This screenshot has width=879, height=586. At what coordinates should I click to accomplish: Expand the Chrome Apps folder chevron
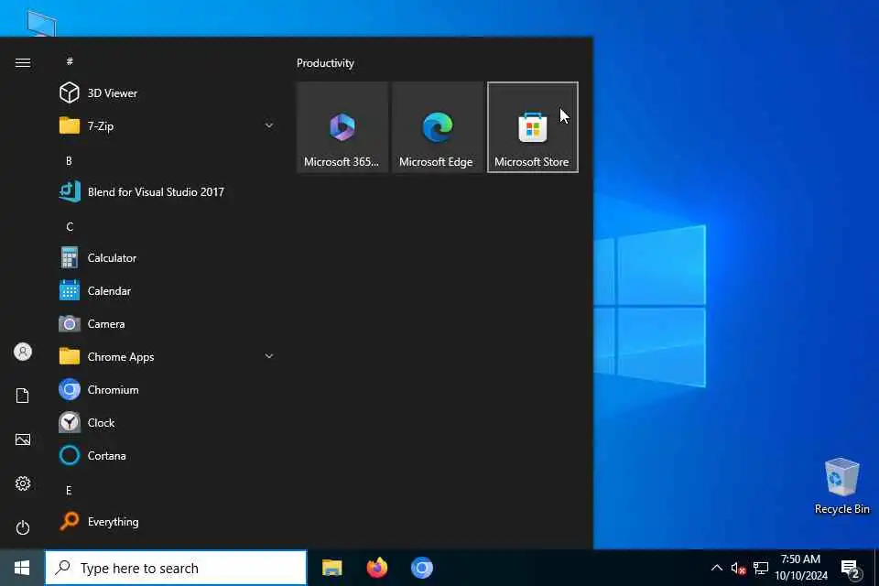269,357
